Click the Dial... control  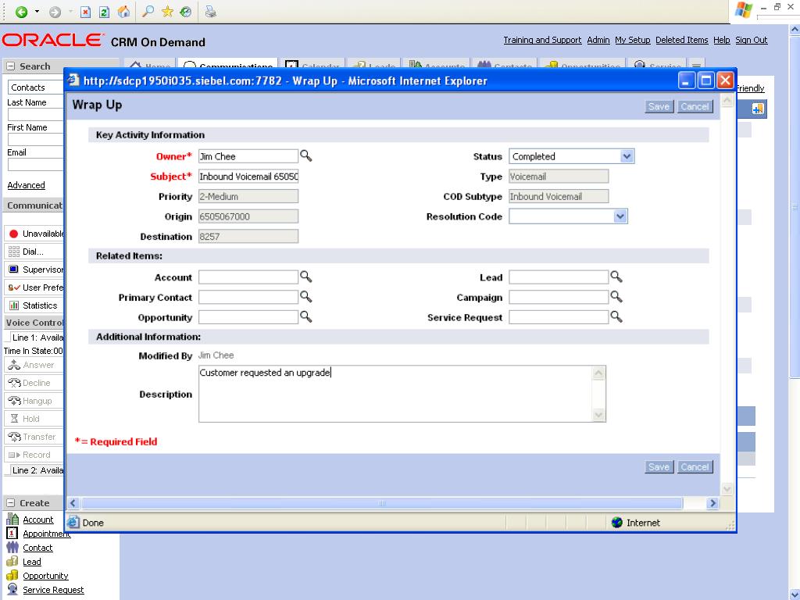pos(33,252)
